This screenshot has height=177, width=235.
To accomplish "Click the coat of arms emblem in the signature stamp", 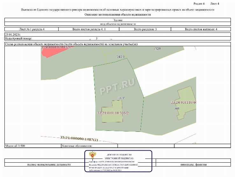I will coord(93,155).
